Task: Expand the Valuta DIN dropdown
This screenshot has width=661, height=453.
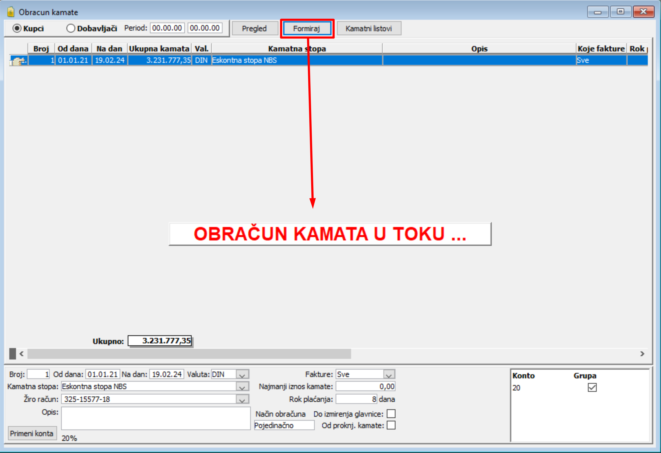Action: point(242,374)
